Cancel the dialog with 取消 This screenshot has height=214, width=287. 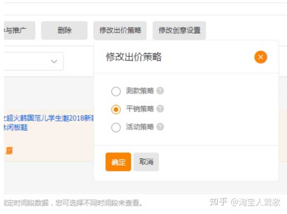point(146,162)
